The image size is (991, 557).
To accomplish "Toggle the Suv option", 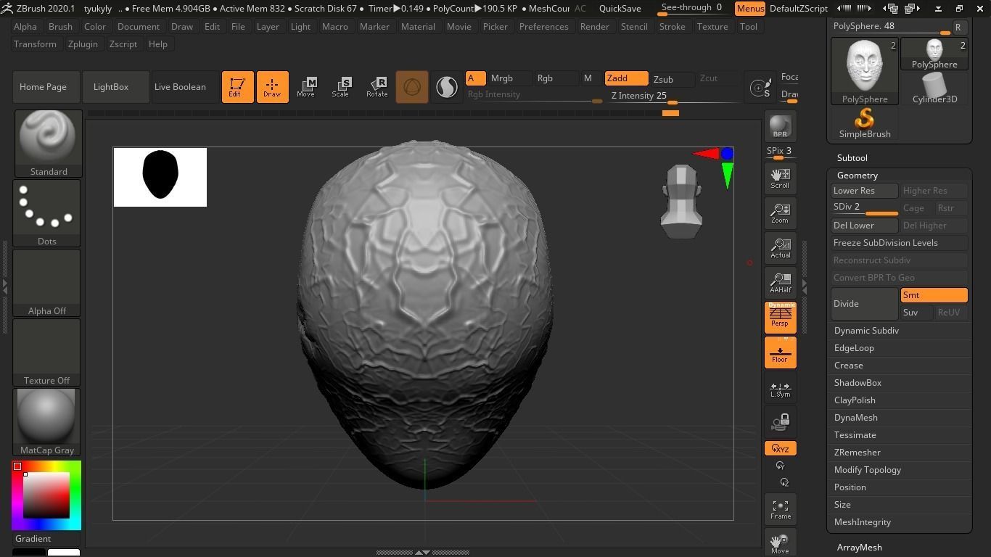I will coord(916,313).
